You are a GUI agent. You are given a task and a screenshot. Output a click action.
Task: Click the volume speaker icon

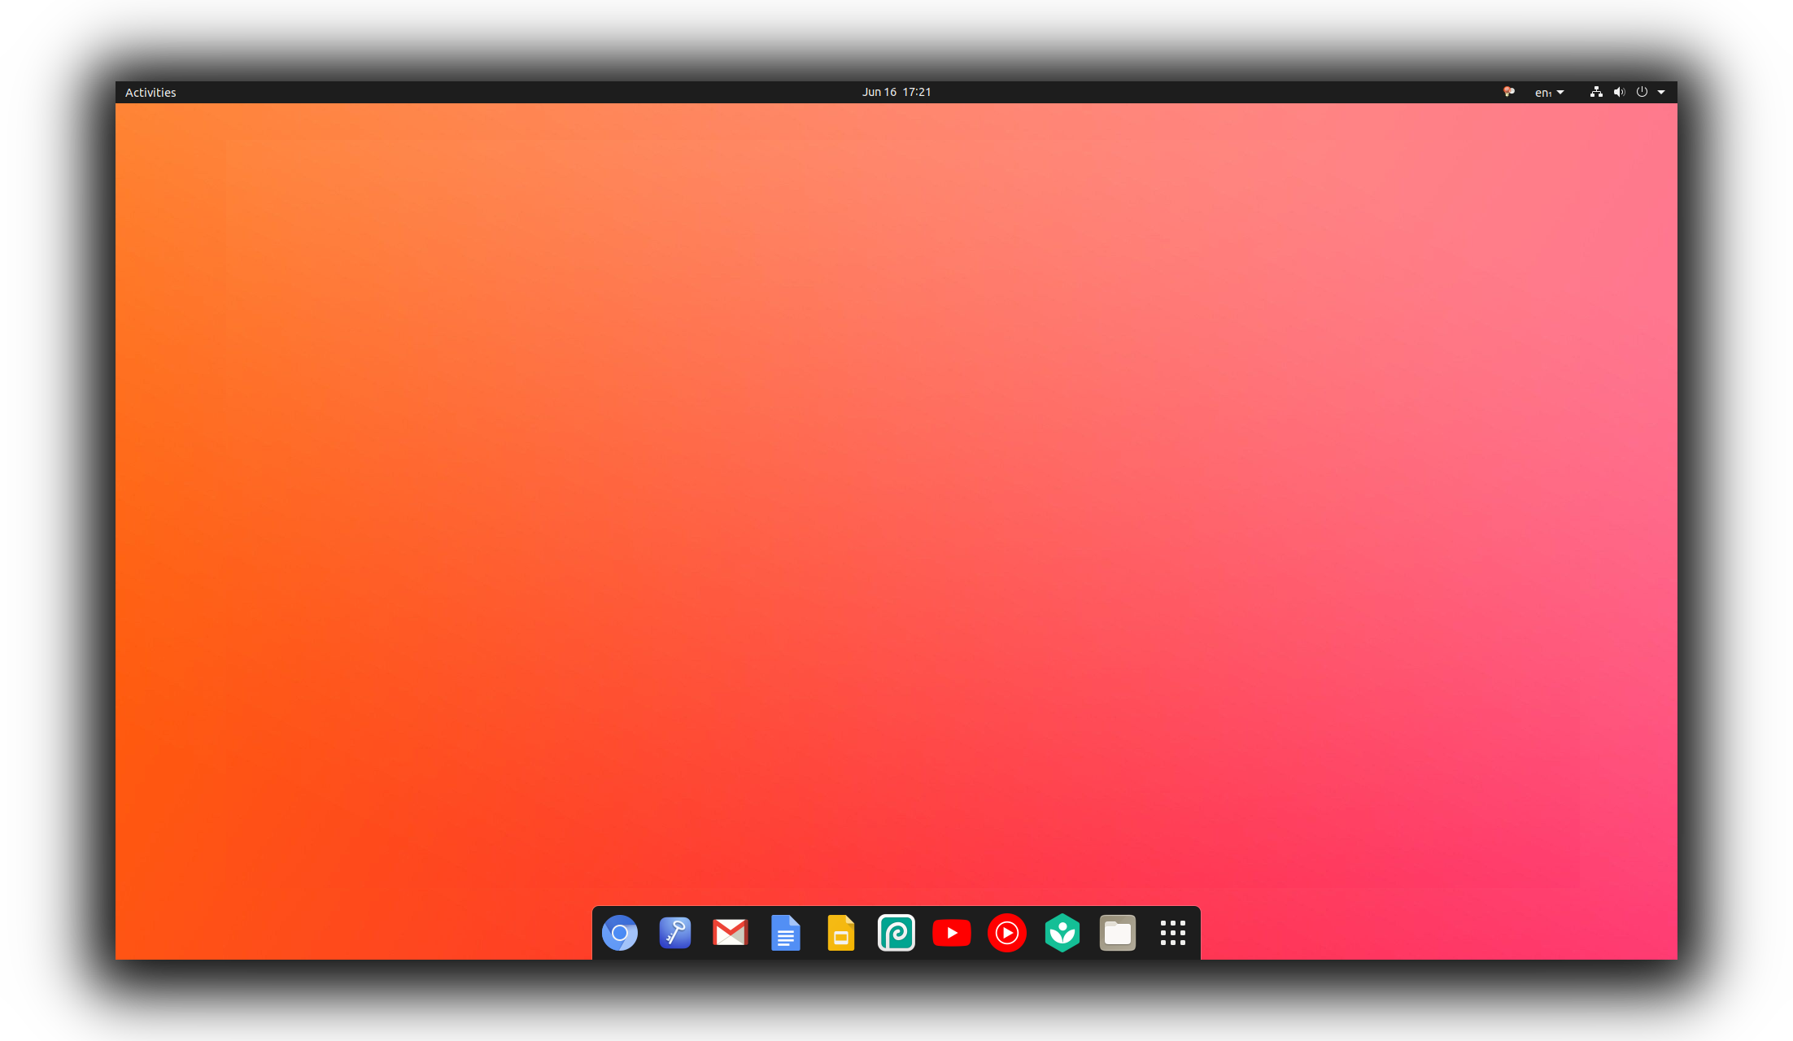1619,92
